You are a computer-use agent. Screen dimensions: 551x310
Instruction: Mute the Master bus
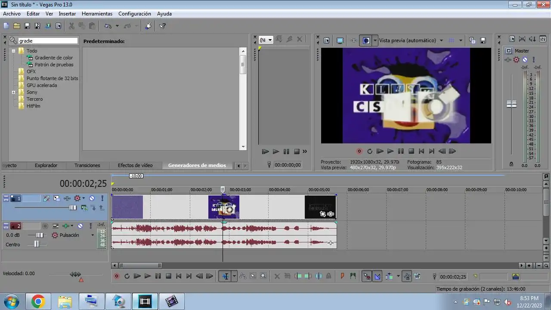(x=525, y=60)
